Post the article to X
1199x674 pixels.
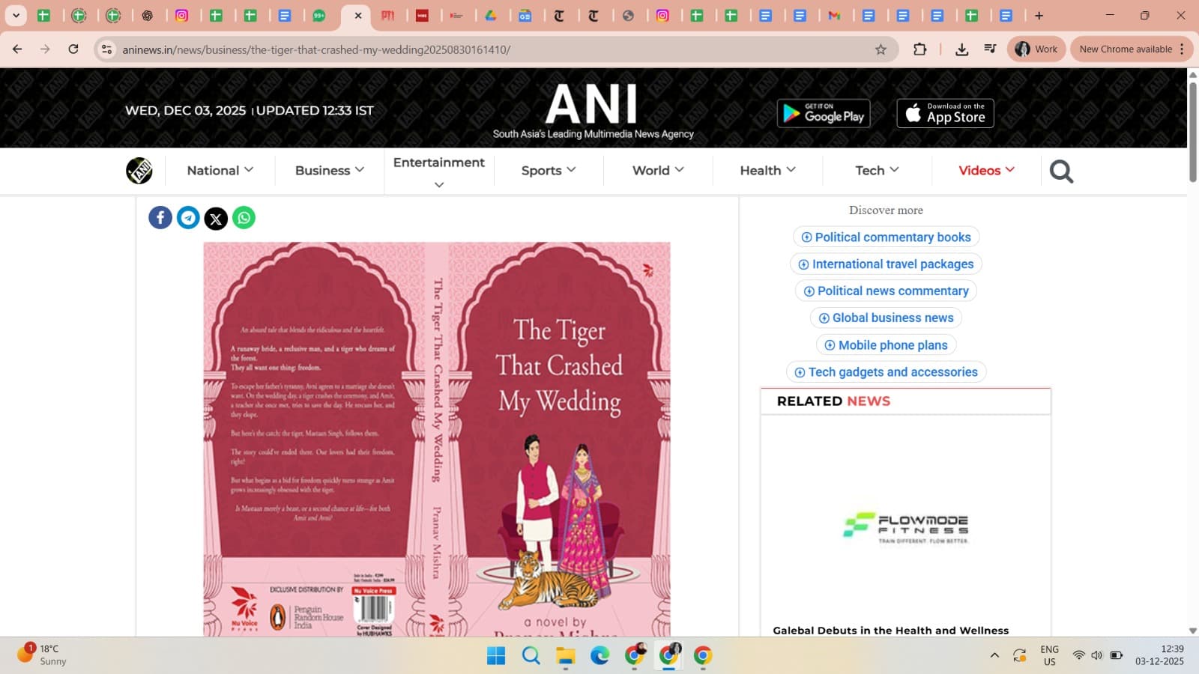[216, 218]
